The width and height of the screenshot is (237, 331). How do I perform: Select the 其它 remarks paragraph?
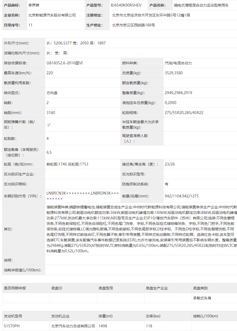coord(142,229)
